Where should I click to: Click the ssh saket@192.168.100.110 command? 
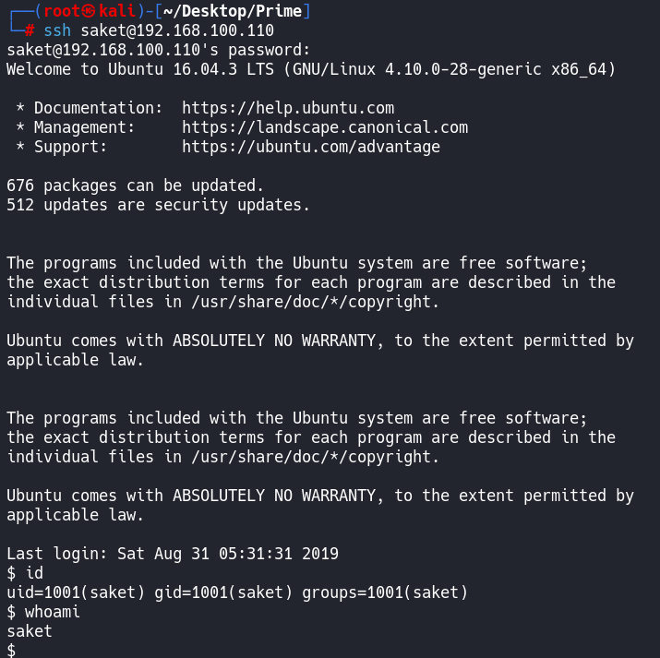(x=159, y=30)
